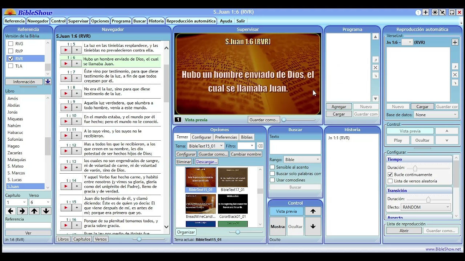Click the Capítulos button in Navegador
This screenshot has width=465, height=261.
point(82,239)
